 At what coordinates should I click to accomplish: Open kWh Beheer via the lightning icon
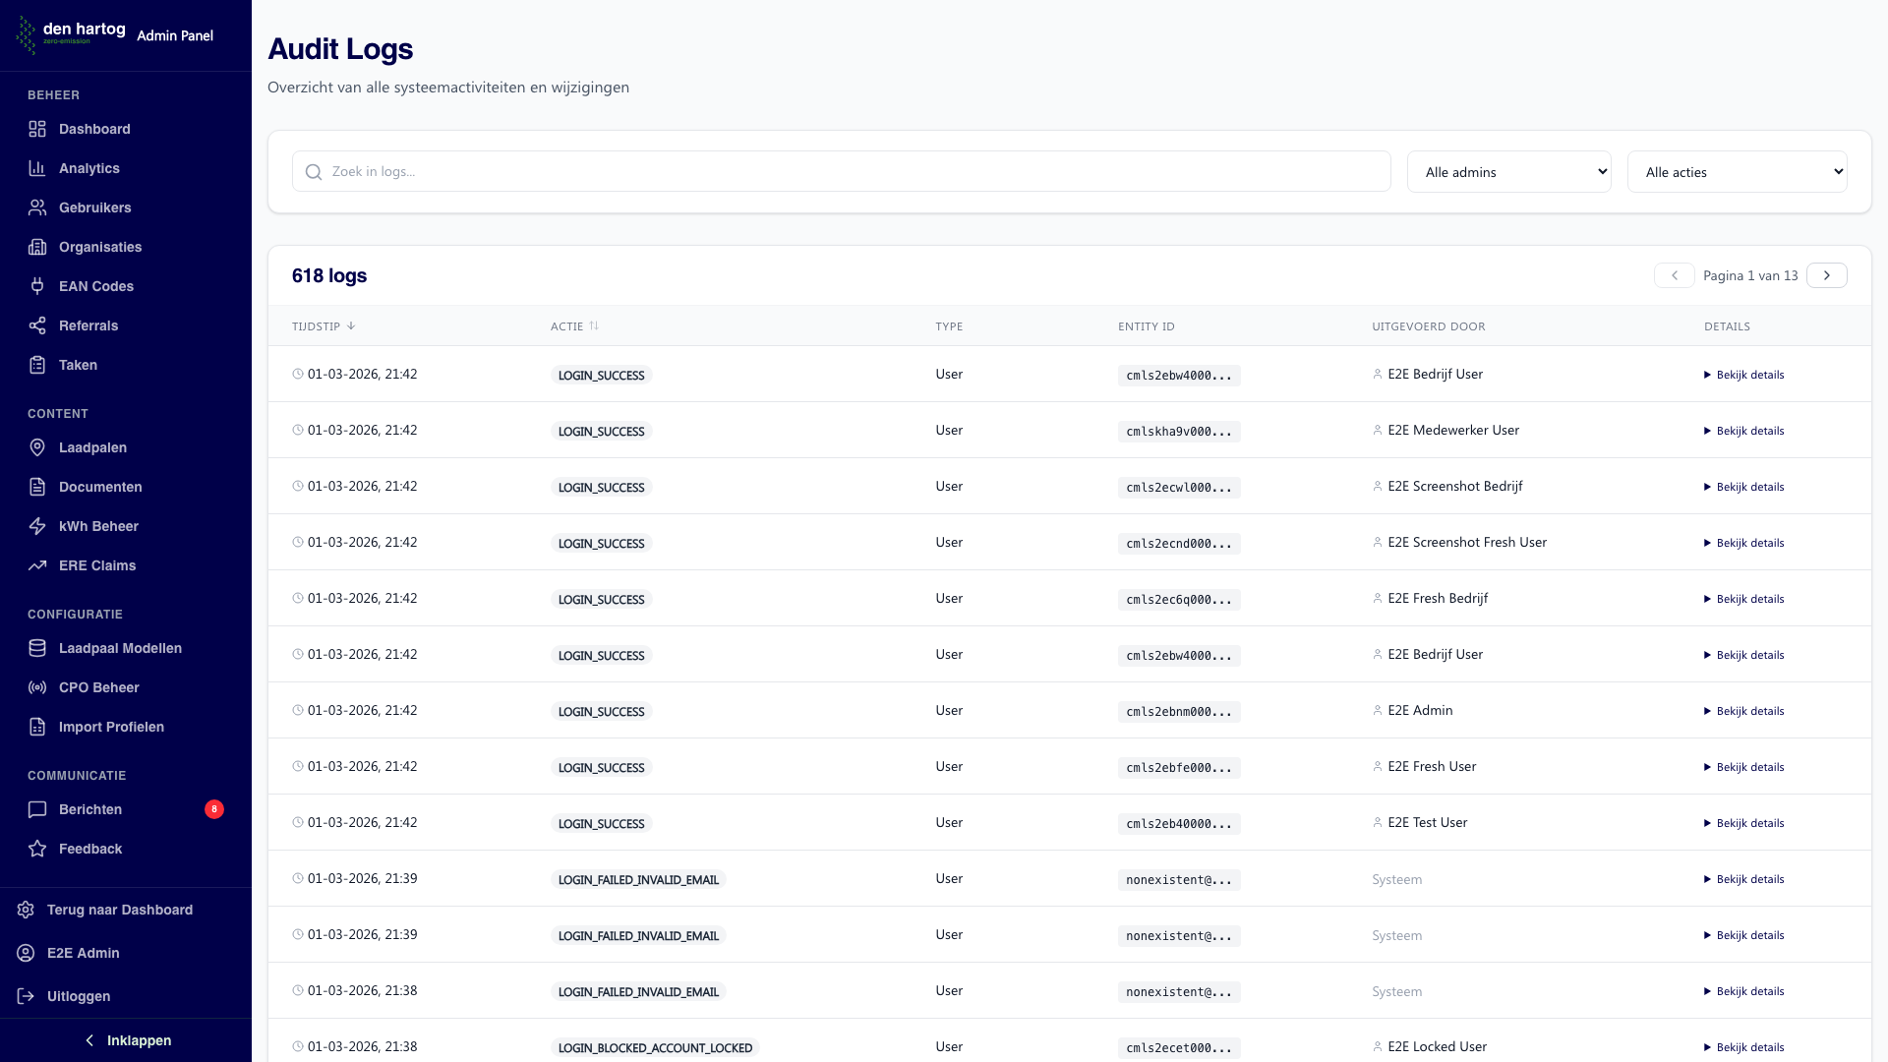[36, 526]
